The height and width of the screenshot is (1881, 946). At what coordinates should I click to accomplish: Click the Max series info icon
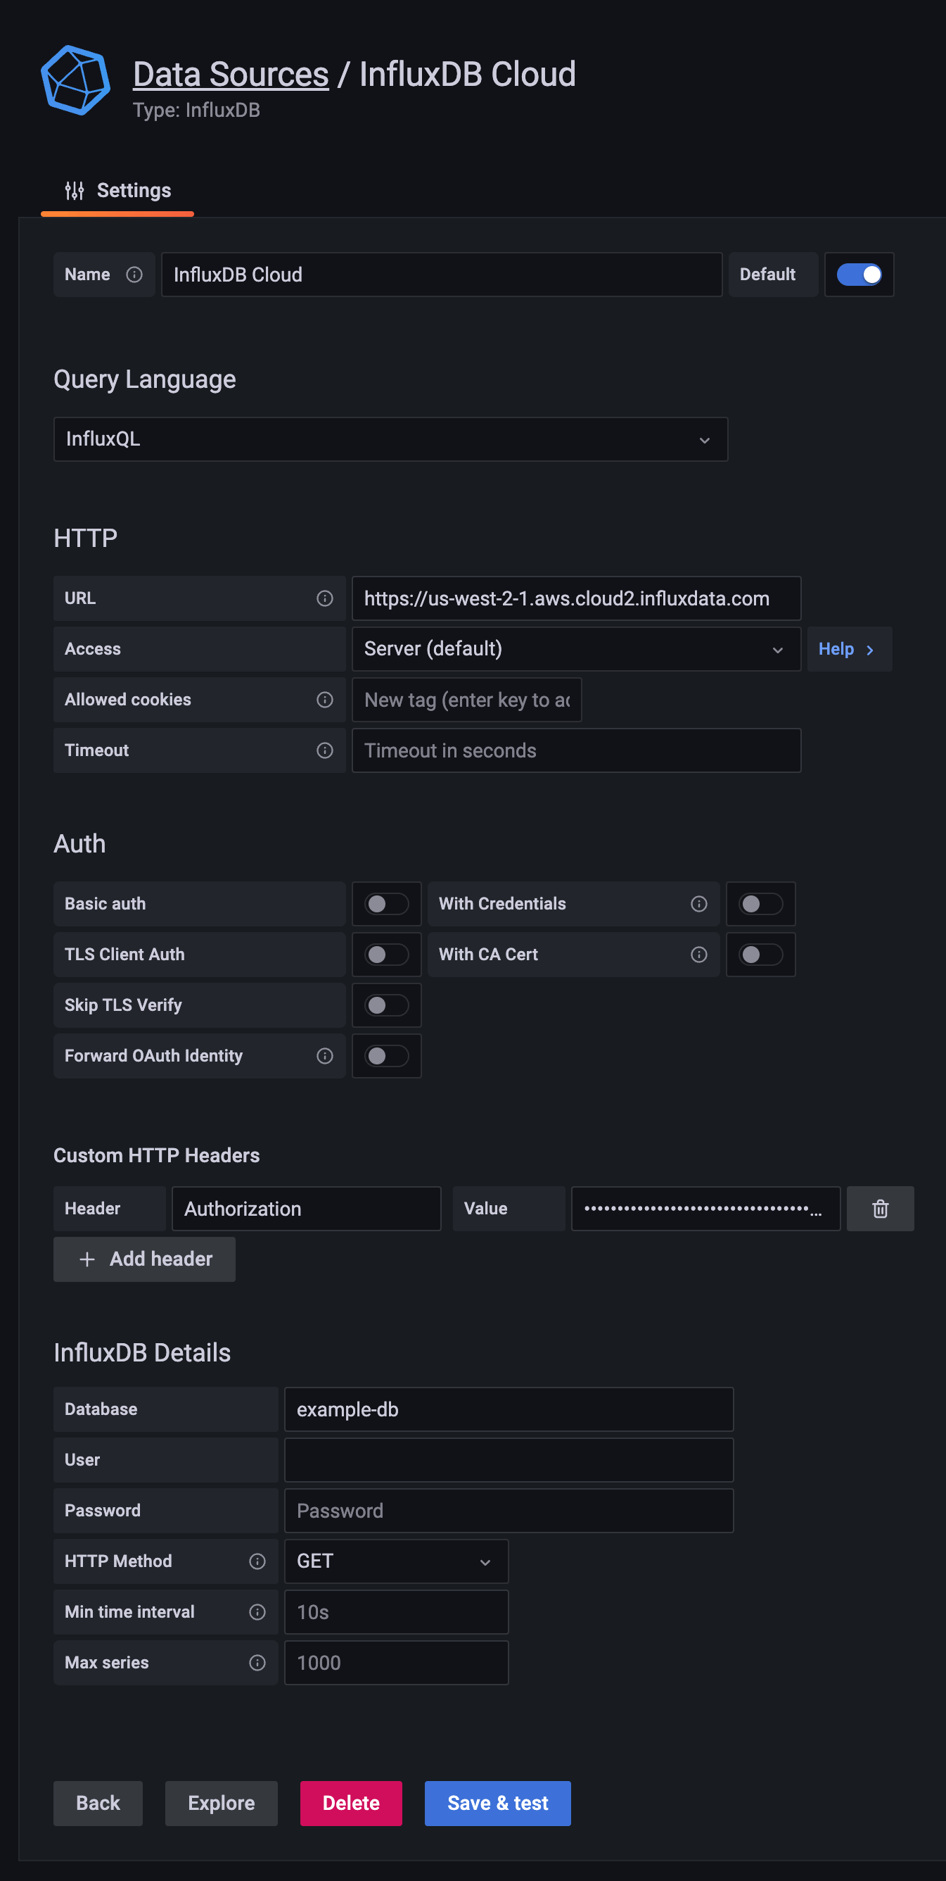pyautogui.click(x=257, y=1663)
